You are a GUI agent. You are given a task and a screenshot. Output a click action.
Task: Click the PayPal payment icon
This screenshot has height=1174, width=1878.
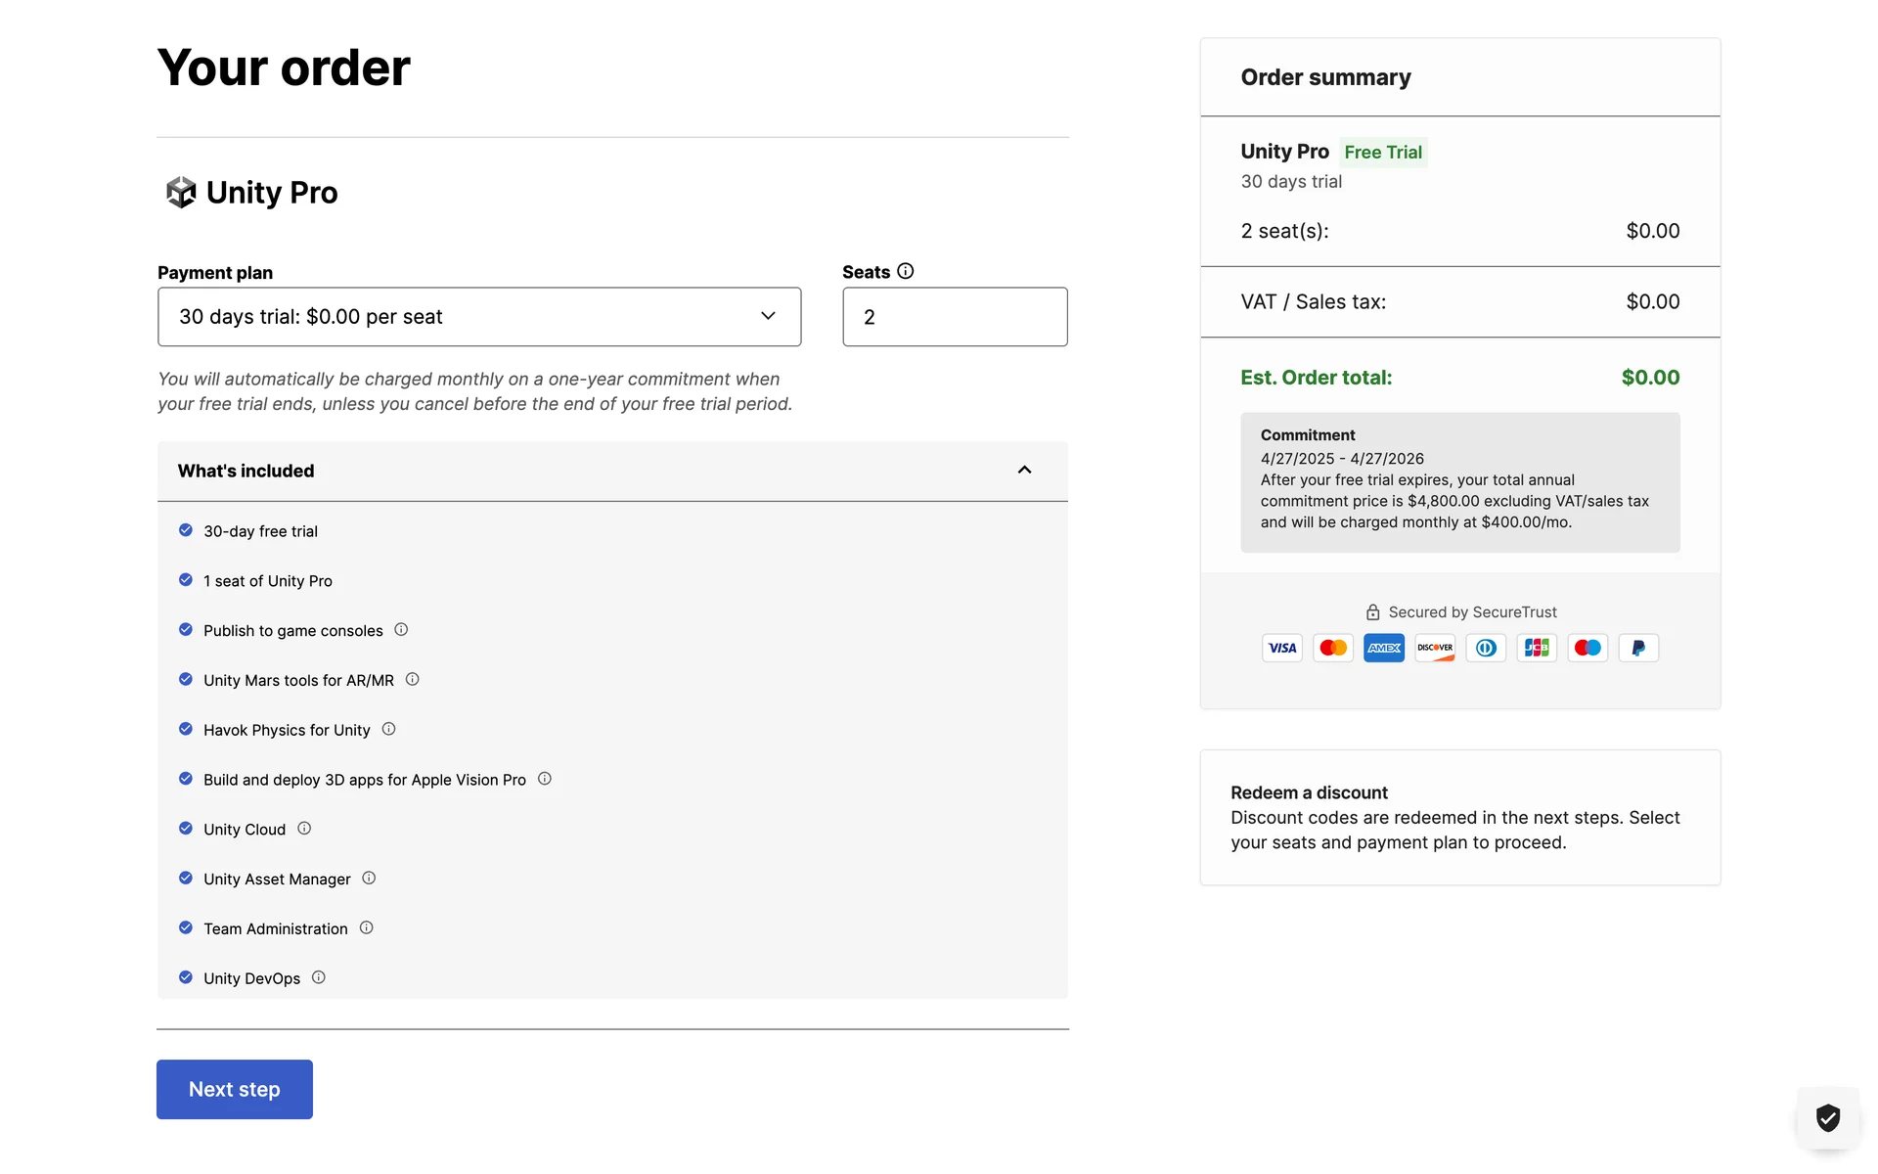point(1638,648)
